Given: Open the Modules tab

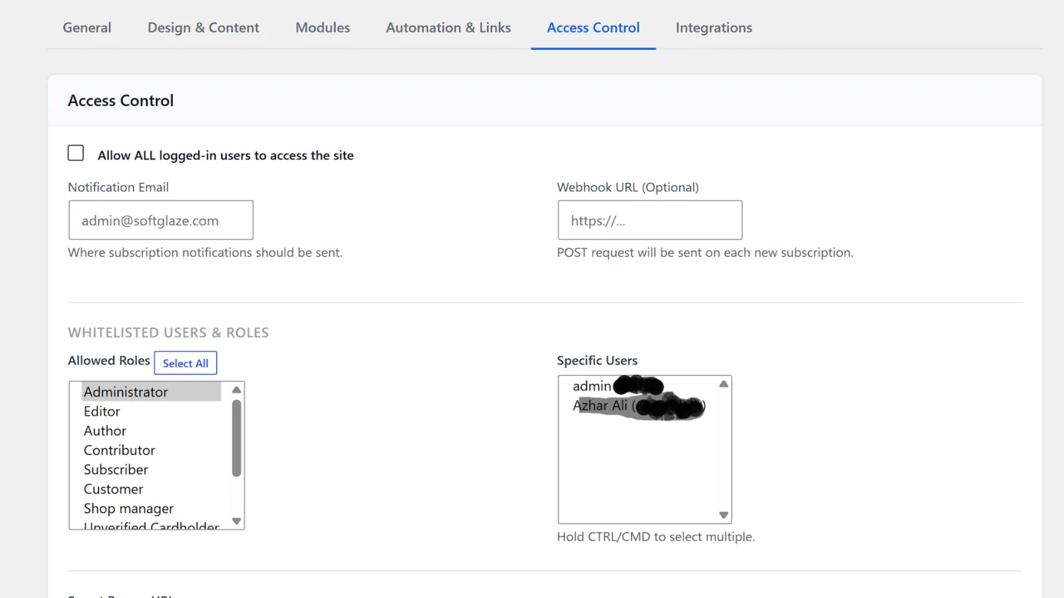Looking at the screenshot, I should pos(323,28).
